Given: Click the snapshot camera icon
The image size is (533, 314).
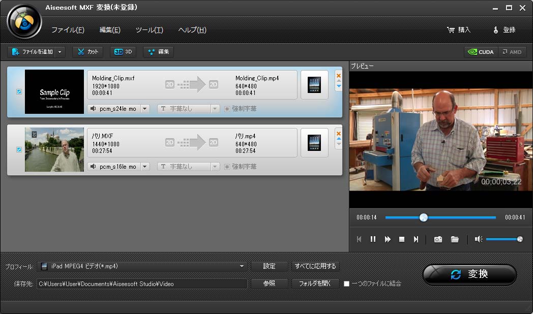Looking at the screenshot, I should (438, 239).
